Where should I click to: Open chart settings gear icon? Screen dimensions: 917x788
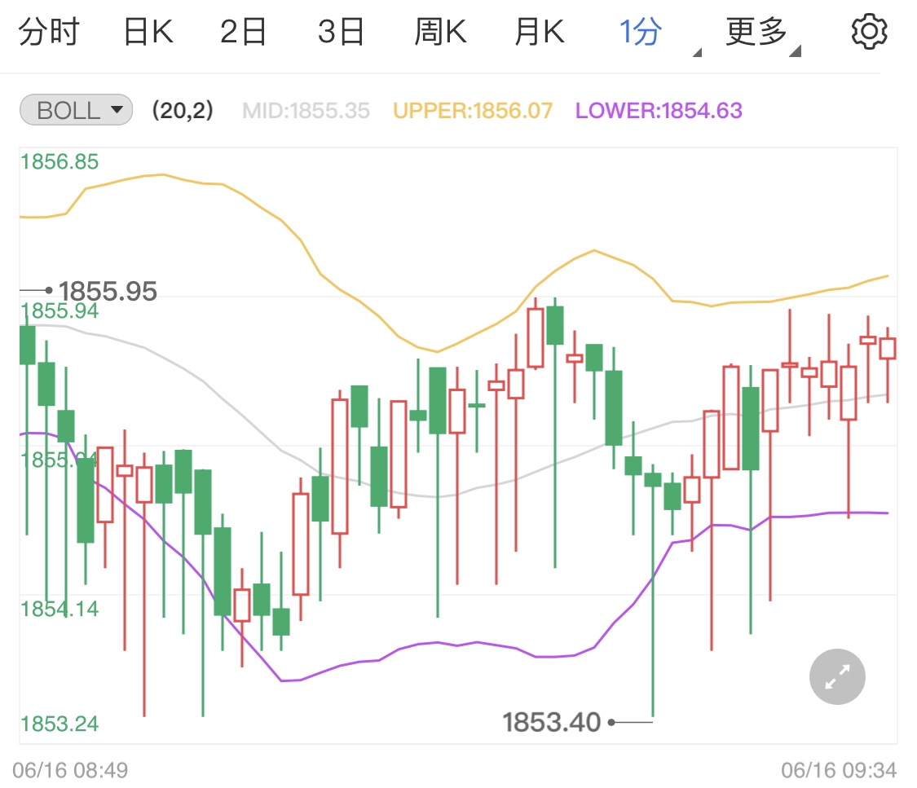click(x=869, y=32)
